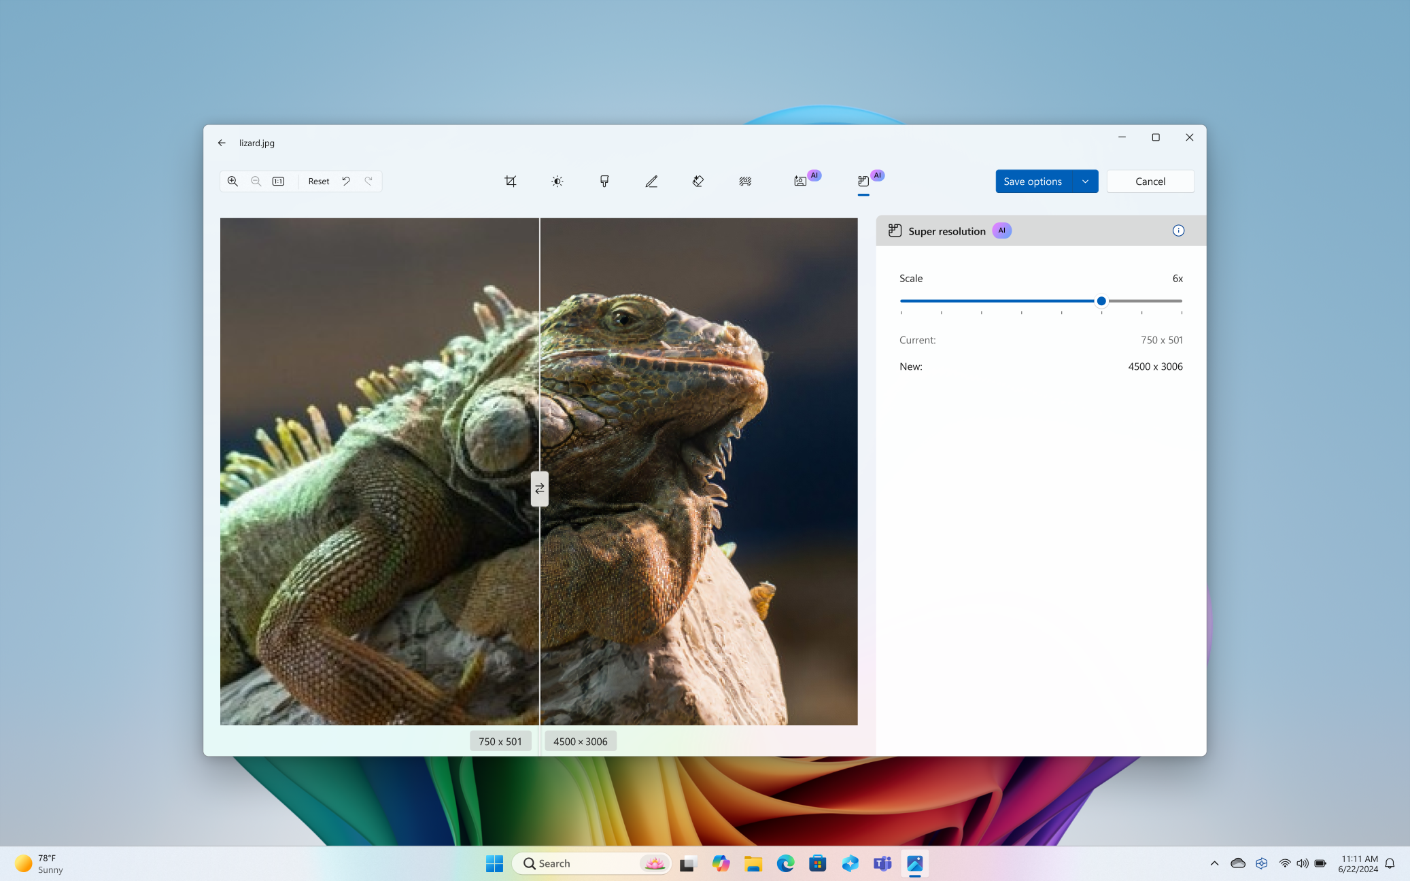Screen dimensions: 1410x881
Task: Select the Erase background tool
Action: 744,181
